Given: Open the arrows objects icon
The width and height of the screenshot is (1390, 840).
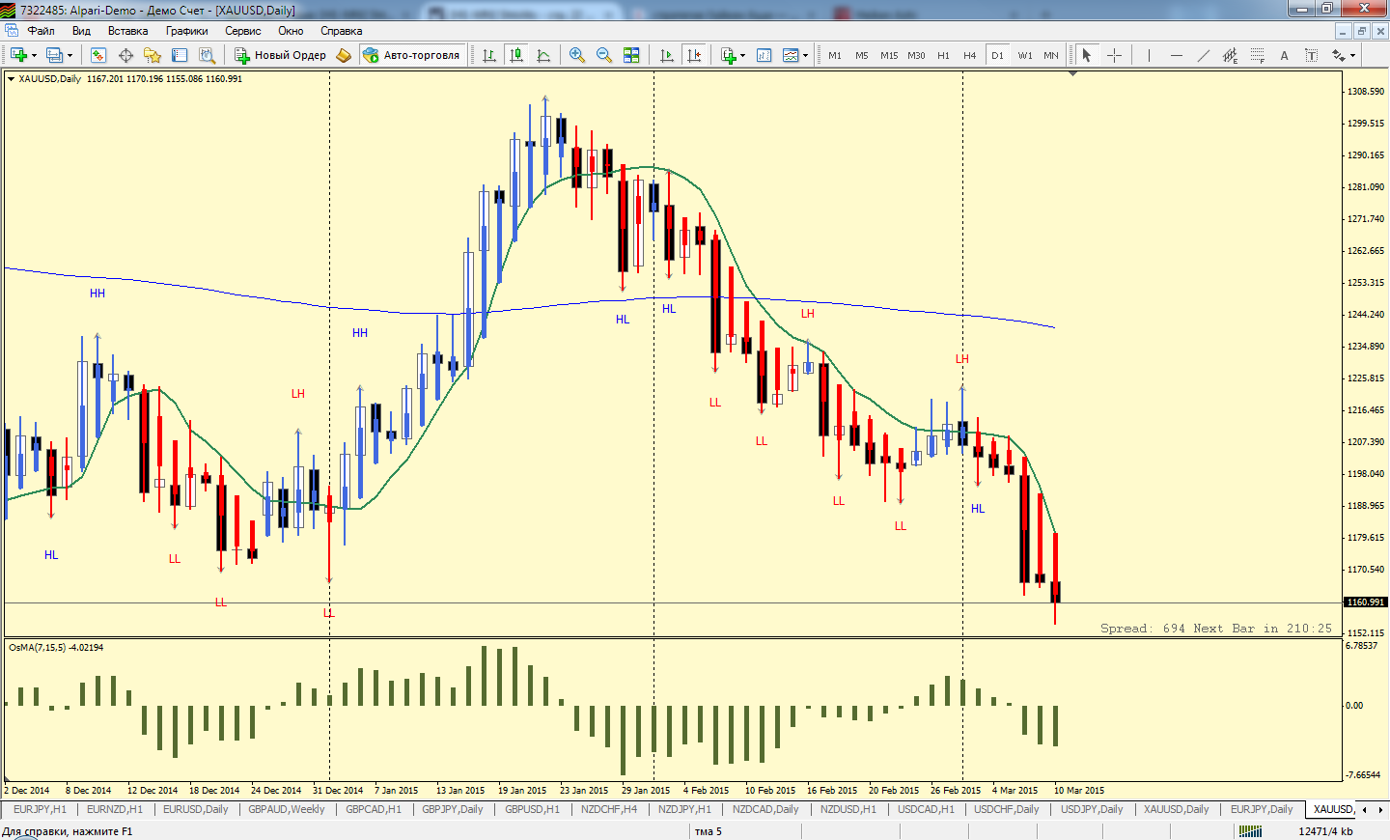Looking at the screenshot, I should (x=1338, y=55).
